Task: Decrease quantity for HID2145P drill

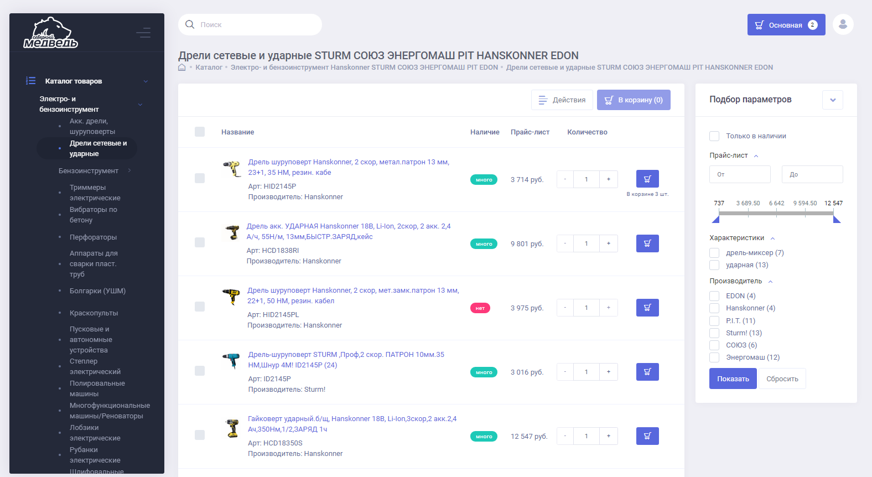Action: point(565,179)
